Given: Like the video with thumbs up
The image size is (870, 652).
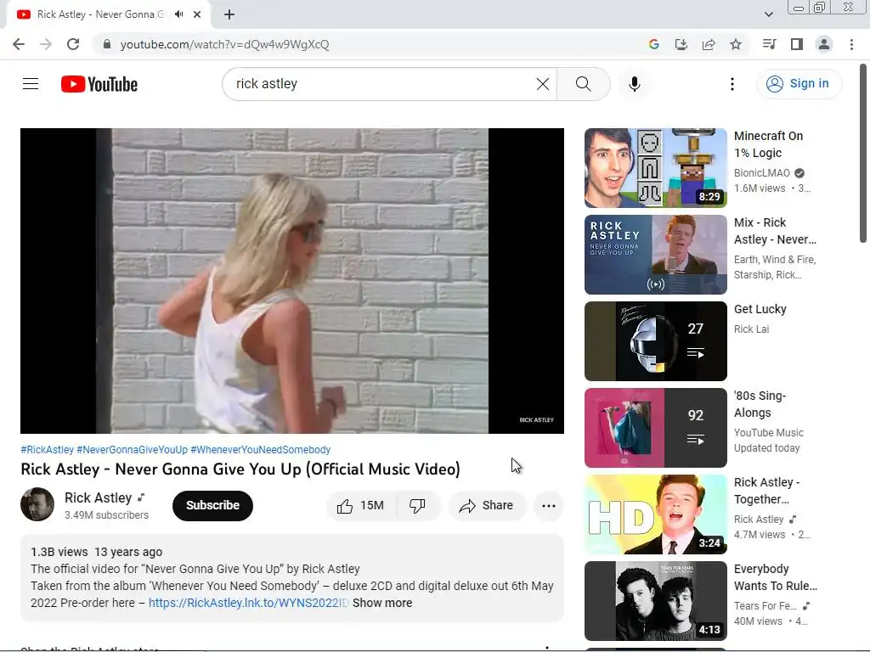Looking at the screenshot, I should tap(360, 506).
